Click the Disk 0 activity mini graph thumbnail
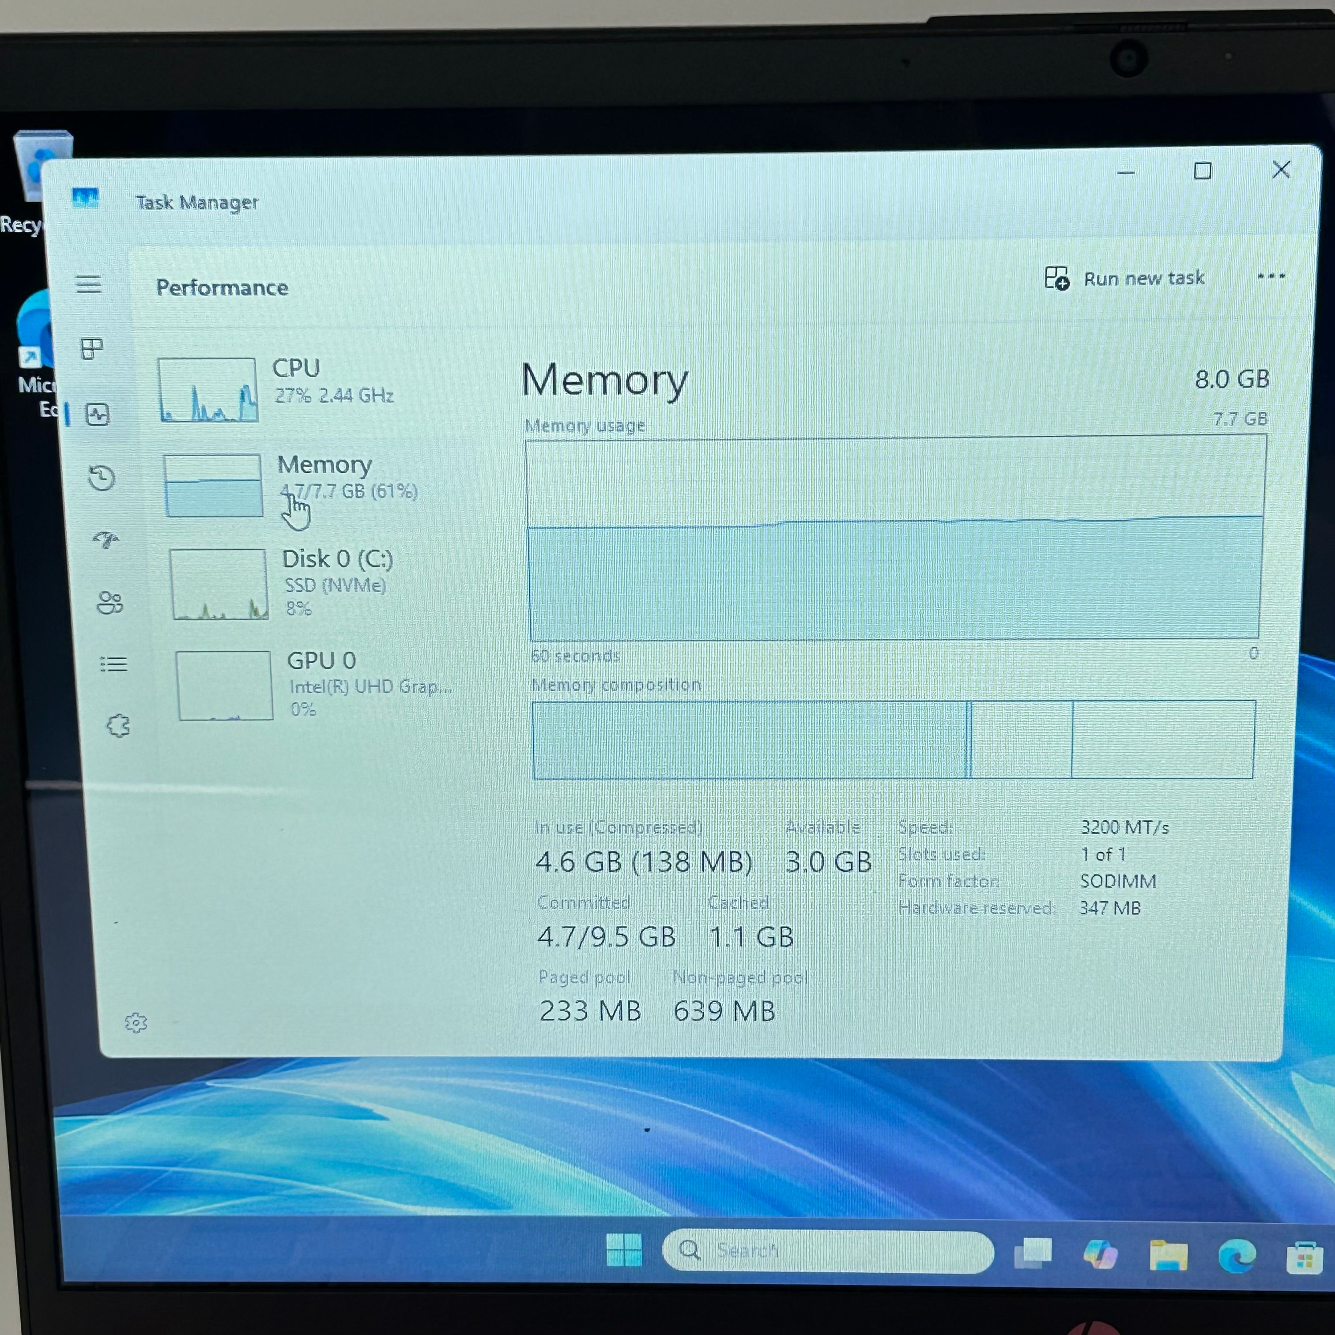 point(219,584)
